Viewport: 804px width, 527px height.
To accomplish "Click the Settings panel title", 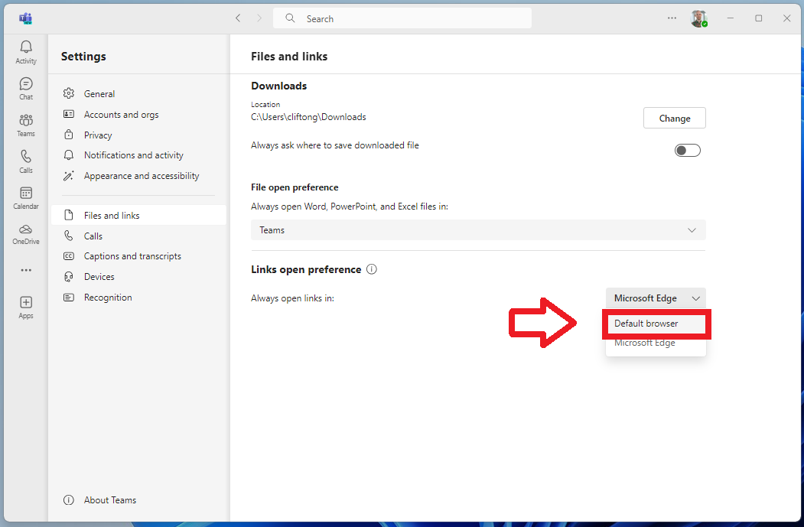I will [x=83, y=57].
